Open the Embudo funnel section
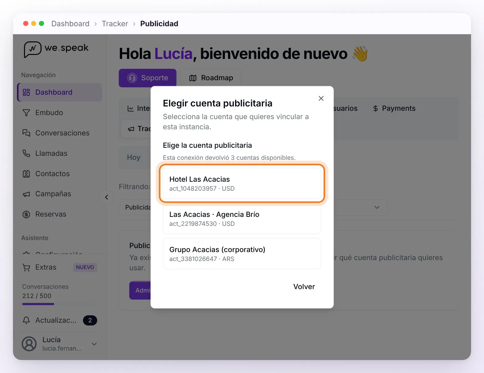Screen dimensions: 484x373 click(60, 113)
